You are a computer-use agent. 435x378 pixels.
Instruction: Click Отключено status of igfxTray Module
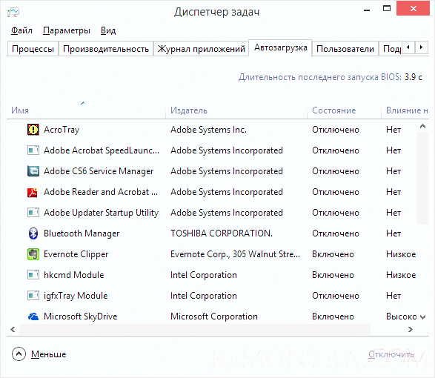[336, 296]
